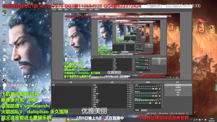Viewport: 217px width, 122px height.
Task: Open settings gear for 小葫芦 mixer channel
Action: (160, 89)
